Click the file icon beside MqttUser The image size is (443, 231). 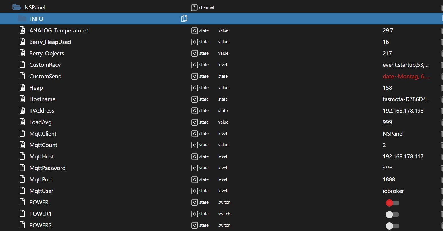[x=22, y=191]
